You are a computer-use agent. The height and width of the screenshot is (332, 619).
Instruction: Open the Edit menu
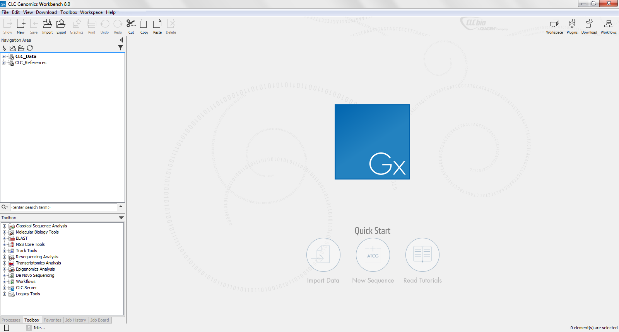(16, 12)
